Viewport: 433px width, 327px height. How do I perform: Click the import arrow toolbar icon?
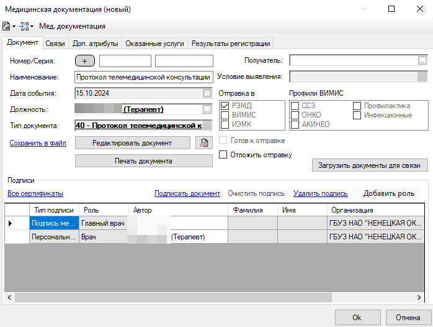click(x=24, y=26)
